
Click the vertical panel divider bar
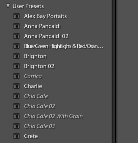(114, 71)
